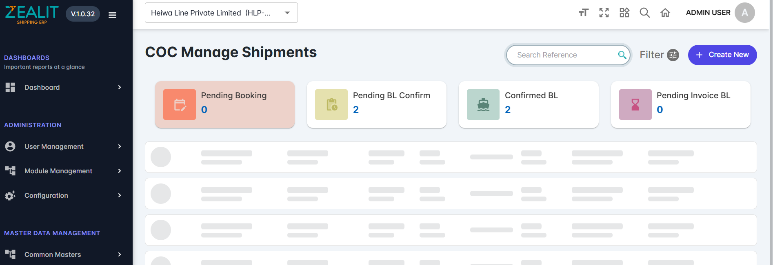
Task: Click the Filter sliders icon
Action: (x=673, y=55)
